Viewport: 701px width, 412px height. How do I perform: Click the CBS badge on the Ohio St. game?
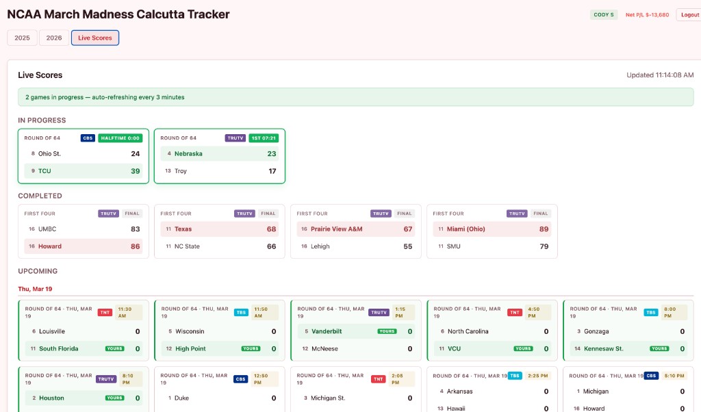pyautogui.click(x=88, y=138)
